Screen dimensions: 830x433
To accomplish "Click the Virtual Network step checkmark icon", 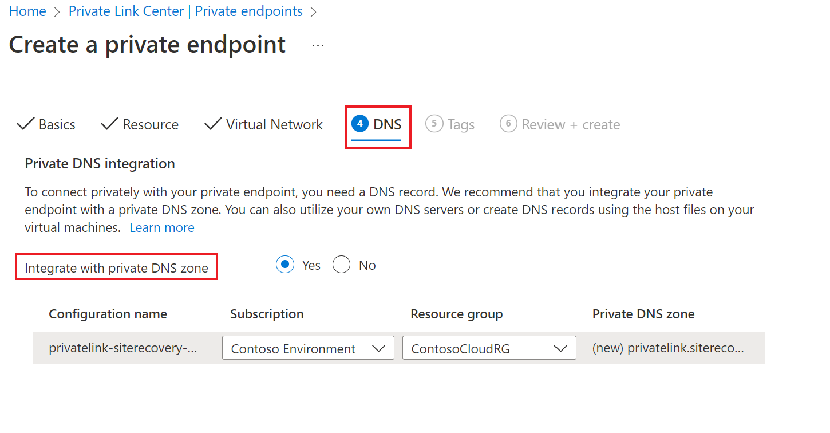I will coord(212,124).
